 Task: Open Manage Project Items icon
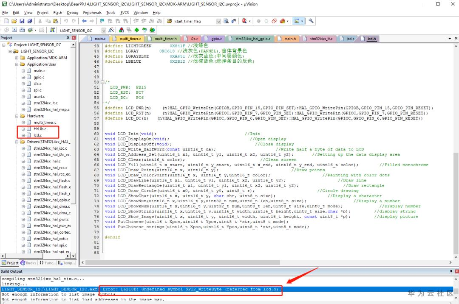pyautogui.click(x=122, y=30)
